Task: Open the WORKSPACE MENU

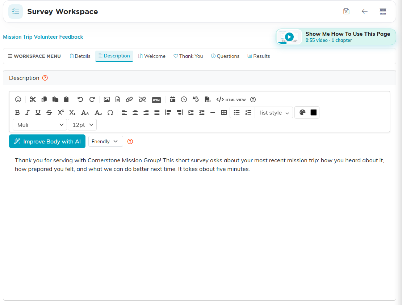Action: (34, 56)
